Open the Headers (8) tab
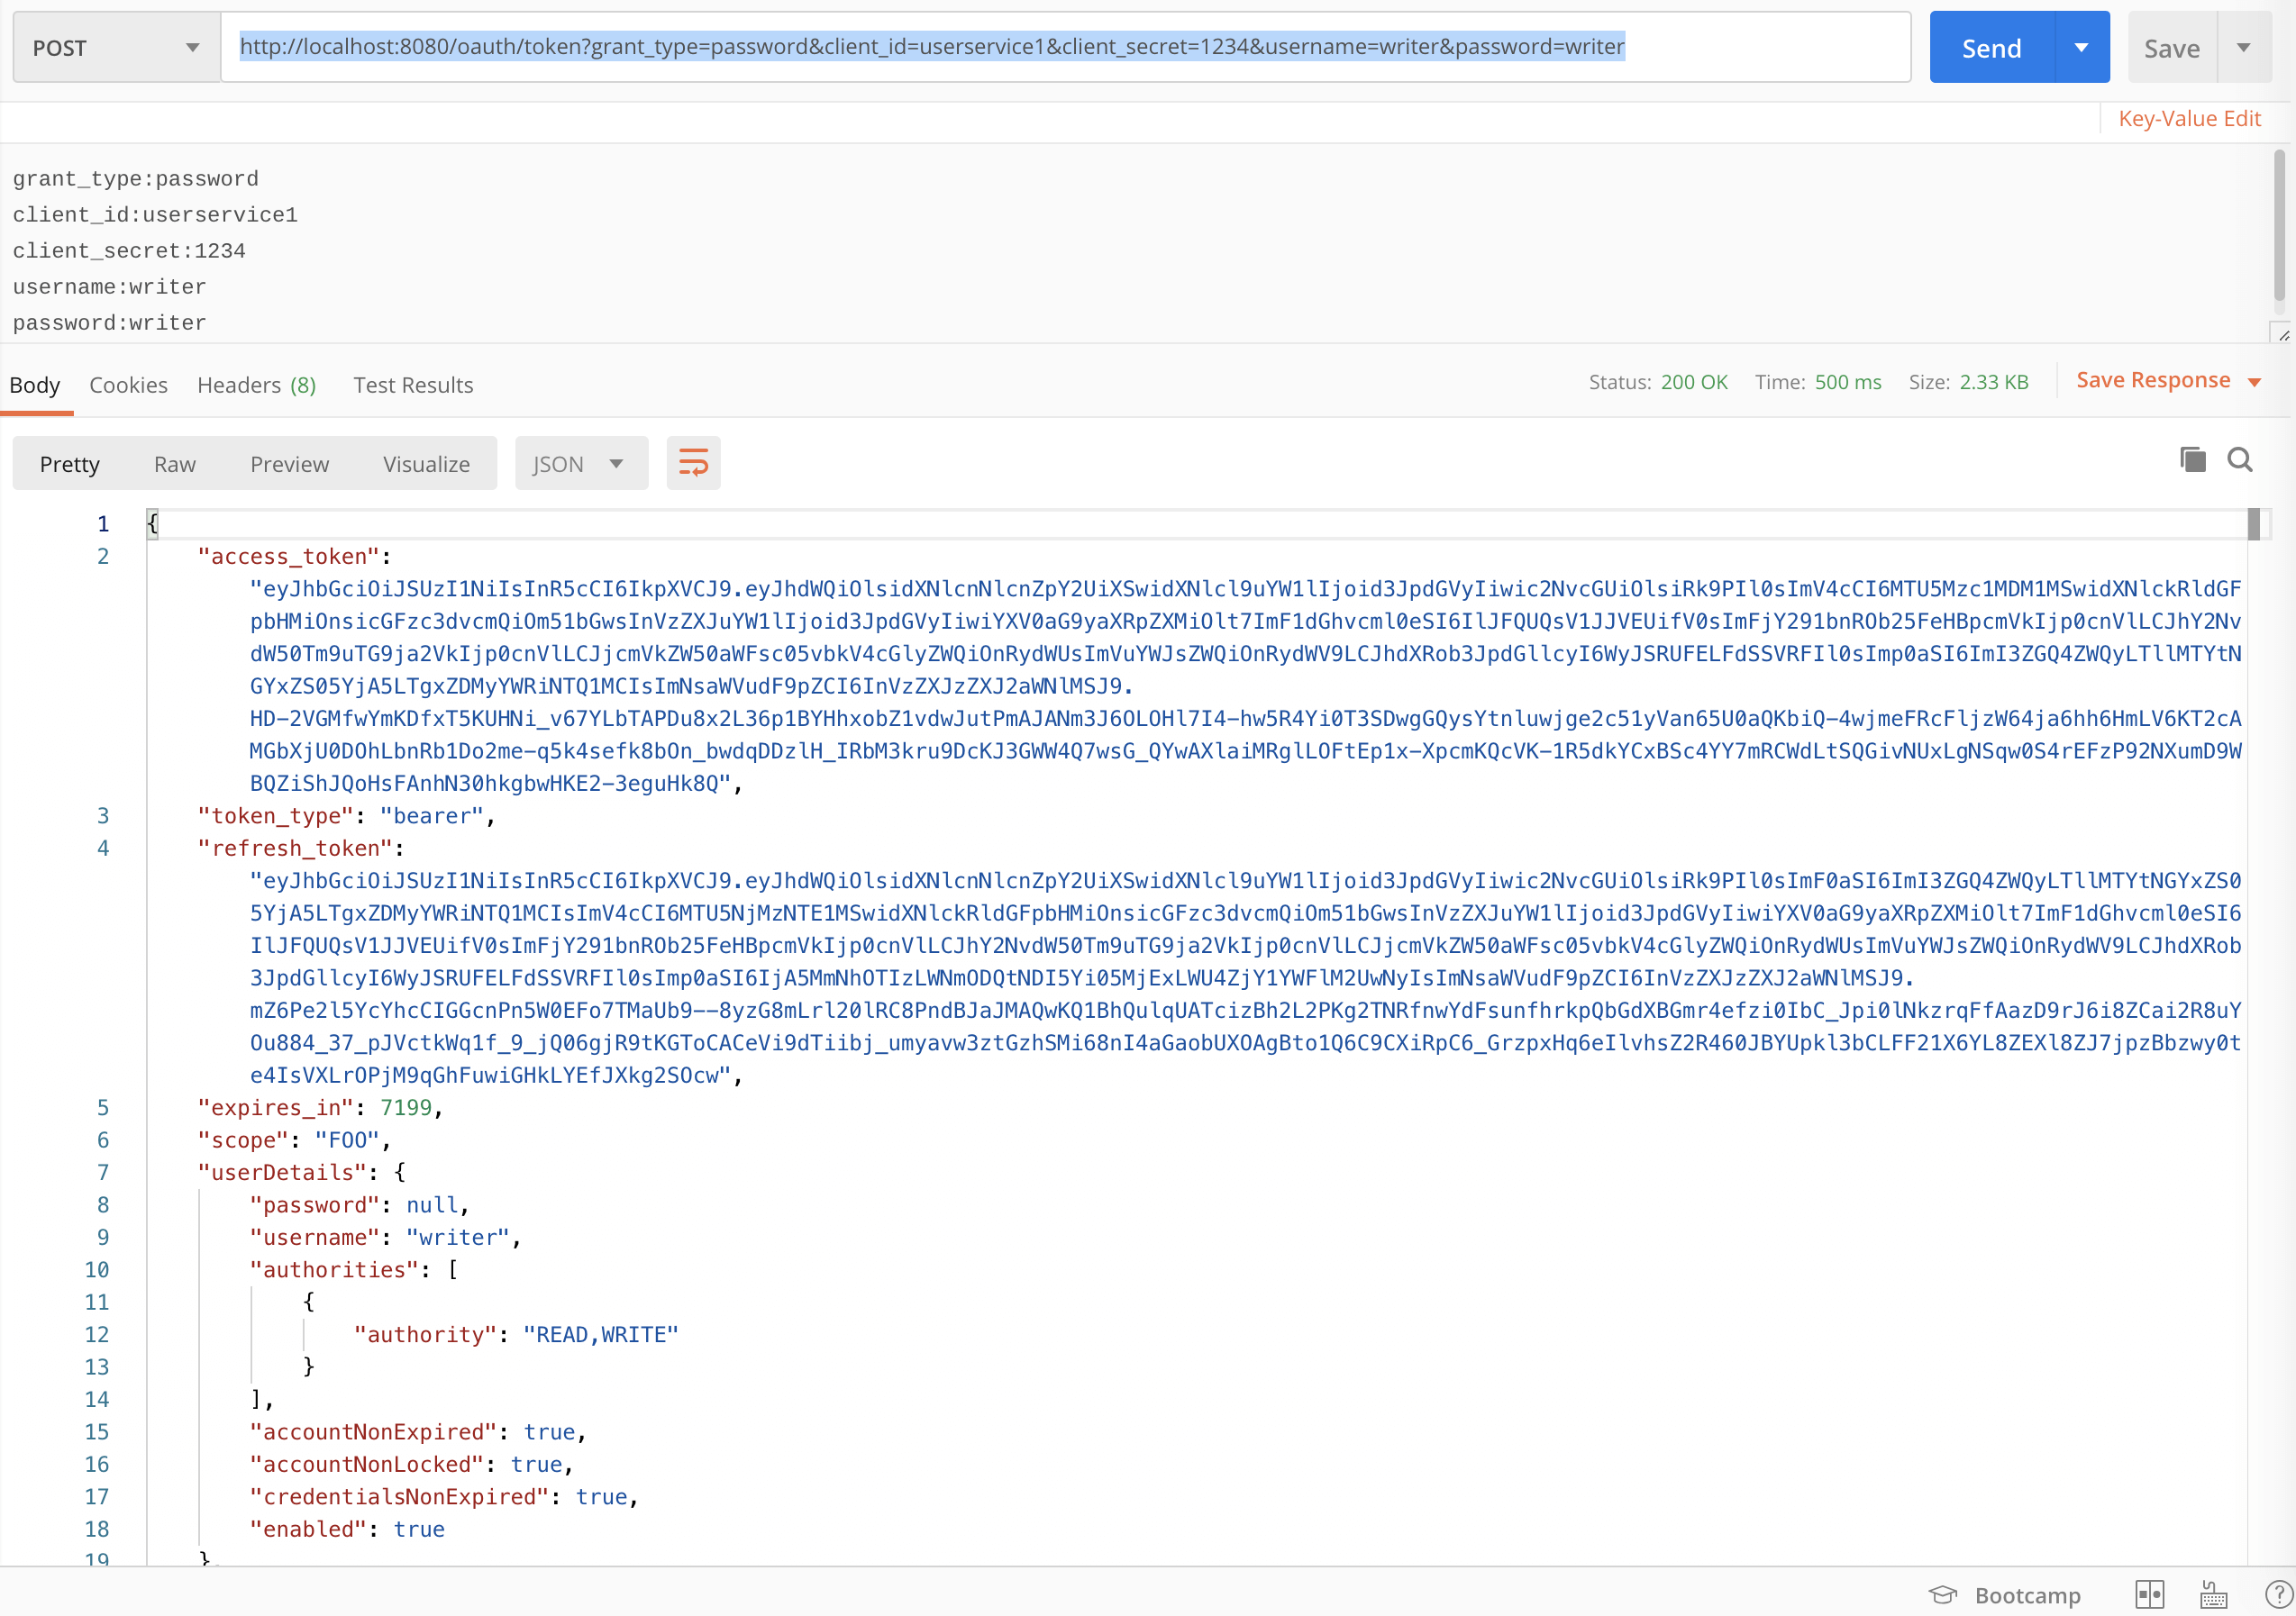The height and width of the screenshot is (1616, 2296). coord(256,385)
